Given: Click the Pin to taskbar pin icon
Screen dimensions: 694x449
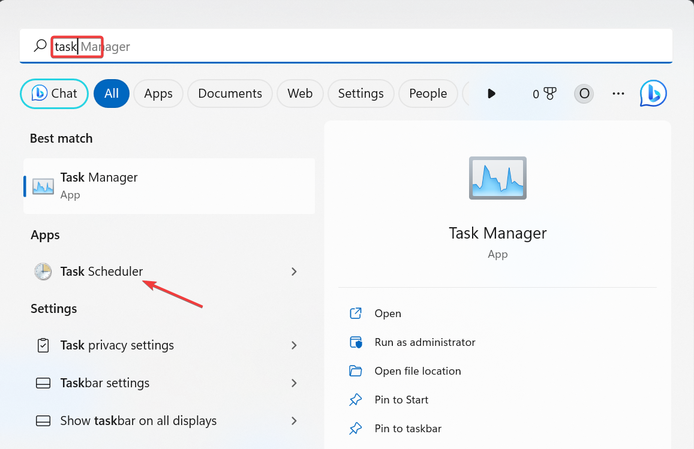Looking at the screenshot, I should click(x=356, y=429).
